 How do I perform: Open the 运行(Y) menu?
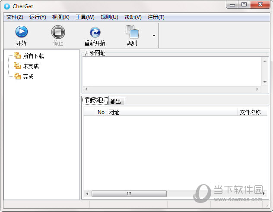38,17
